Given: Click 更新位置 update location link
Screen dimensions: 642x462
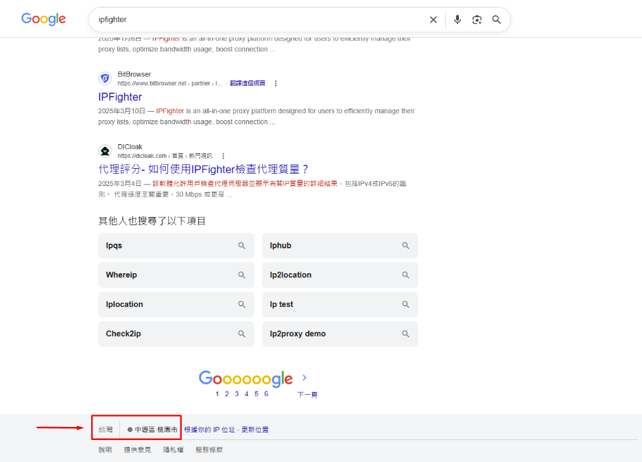Looking at the screenshot, I should [x=255, y=430].
